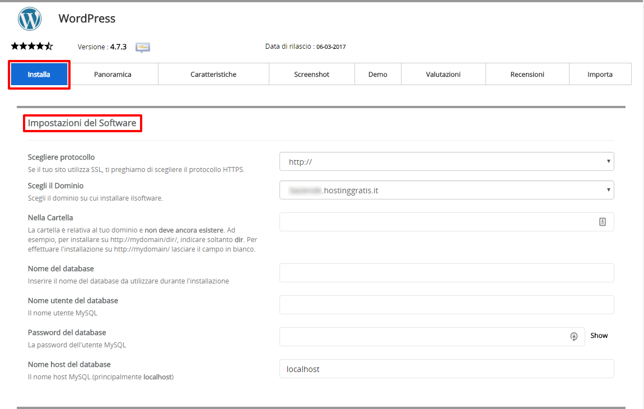Switch to the Caratteristiche tab
644x409 pixels.
[213, 75]
